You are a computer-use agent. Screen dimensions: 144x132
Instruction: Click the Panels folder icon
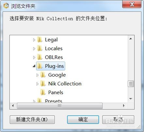tap(43, 92)
